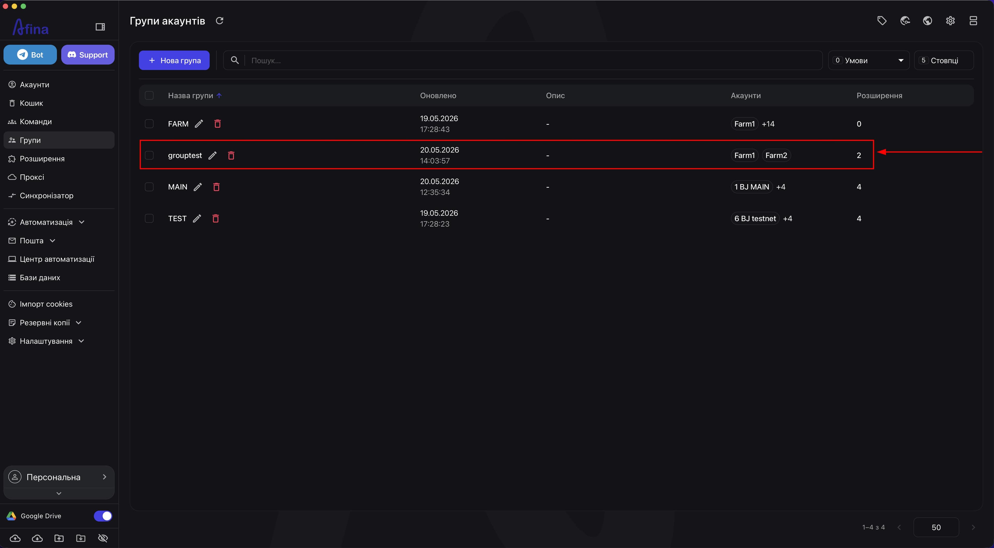Viewport: 994px width, 548px height.
Task: Go to next page arrow
Action: (x=973, y=528)
